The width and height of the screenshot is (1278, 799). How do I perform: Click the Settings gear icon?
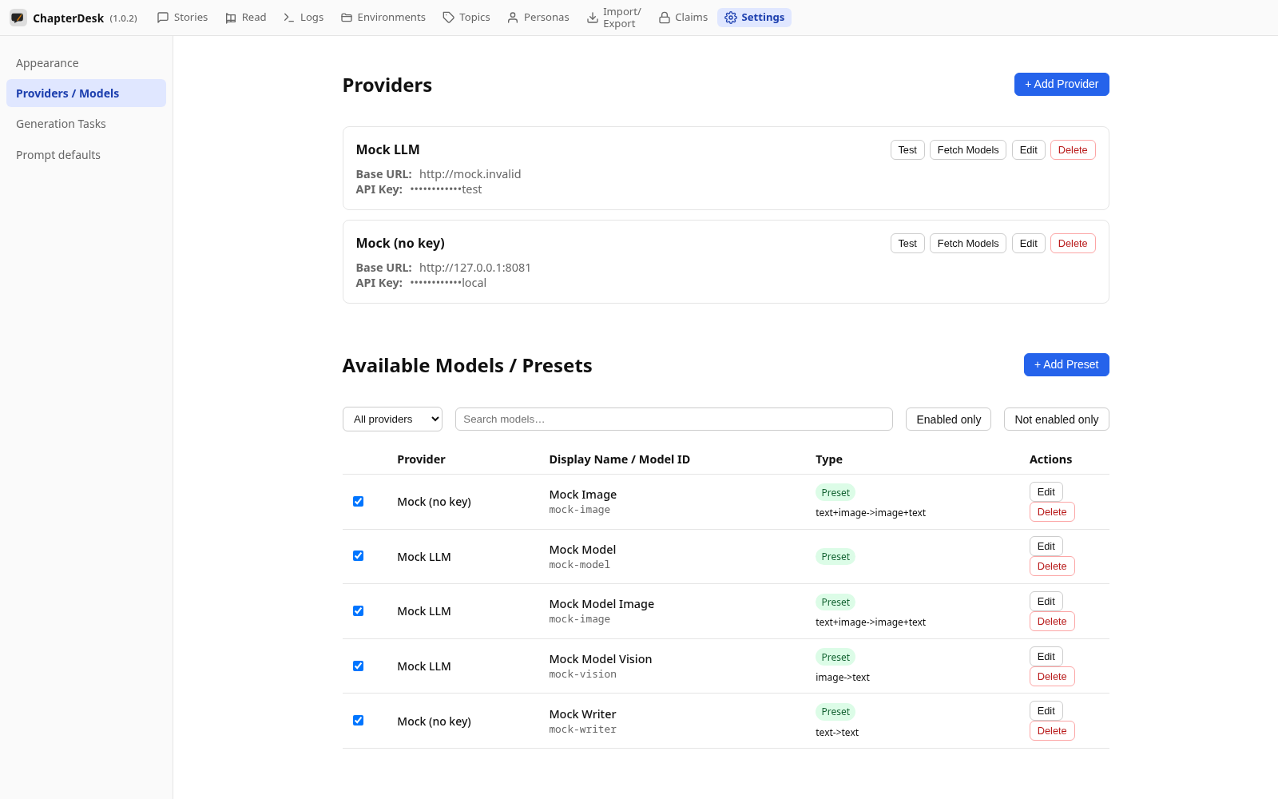[731, 18]
